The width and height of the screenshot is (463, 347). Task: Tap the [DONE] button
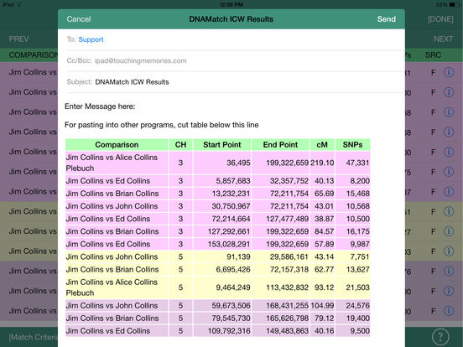(440, 19)
